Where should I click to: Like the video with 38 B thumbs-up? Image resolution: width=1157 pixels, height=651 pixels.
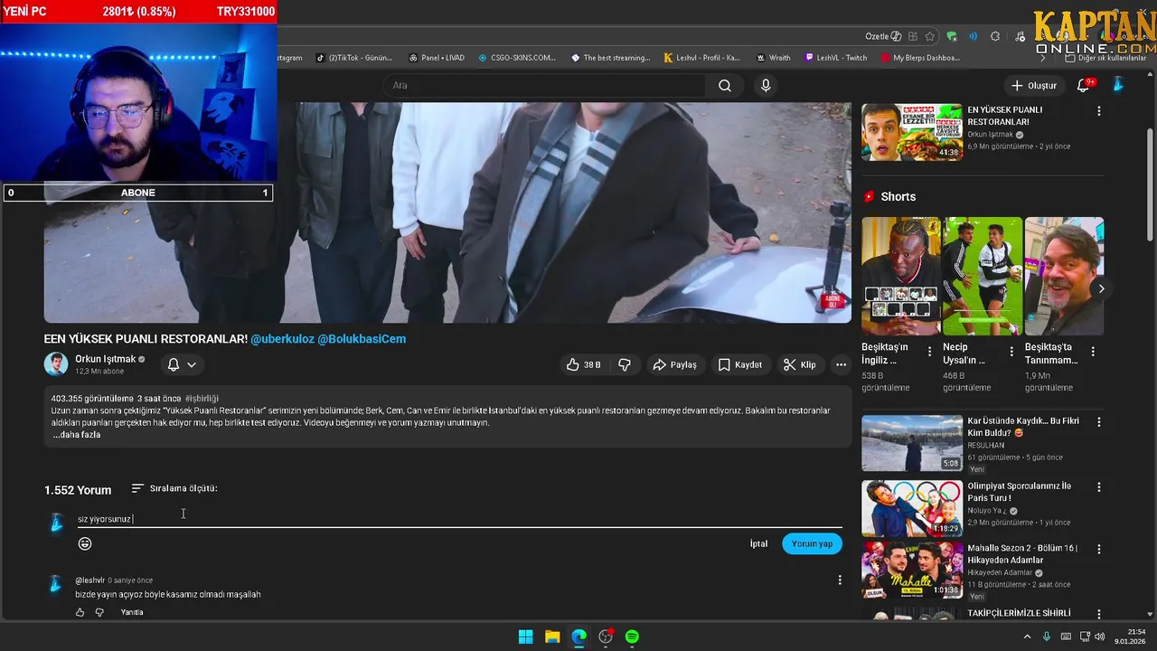click(584, 364)
